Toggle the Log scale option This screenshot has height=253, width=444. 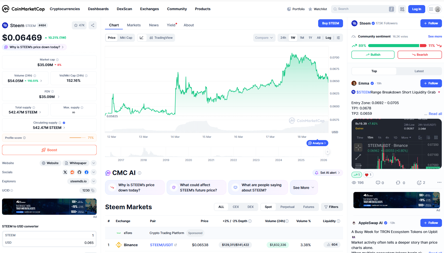pos(328,38)
